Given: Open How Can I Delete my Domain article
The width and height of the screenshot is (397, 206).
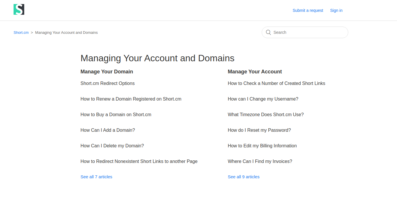Looking at the screenshot, I should pyautogui.click(x=112, y=146).
